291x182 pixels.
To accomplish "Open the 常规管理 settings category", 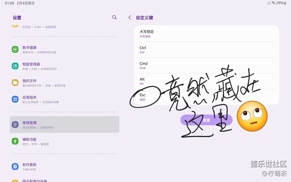I will pos(64,125).
